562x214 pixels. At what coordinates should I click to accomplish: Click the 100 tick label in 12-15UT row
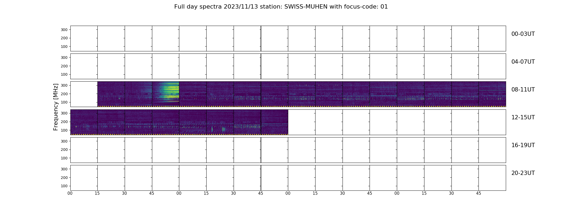64,130
